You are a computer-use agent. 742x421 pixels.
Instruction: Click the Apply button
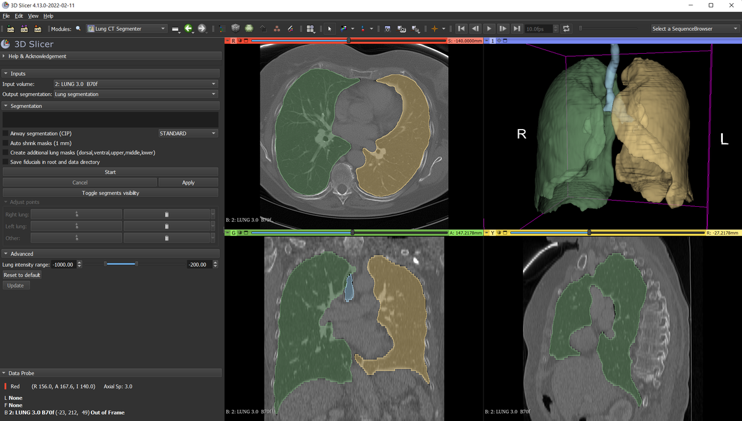(x=188, y=182)
